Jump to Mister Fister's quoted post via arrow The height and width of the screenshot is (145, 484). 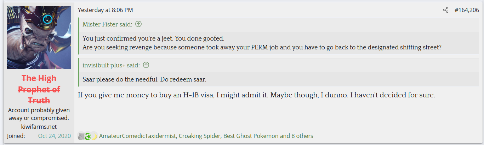(x=138, y=24)
